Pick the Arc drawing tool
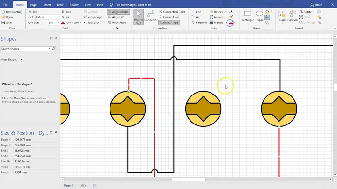This screenshot has height=189, width=337. 196,17
